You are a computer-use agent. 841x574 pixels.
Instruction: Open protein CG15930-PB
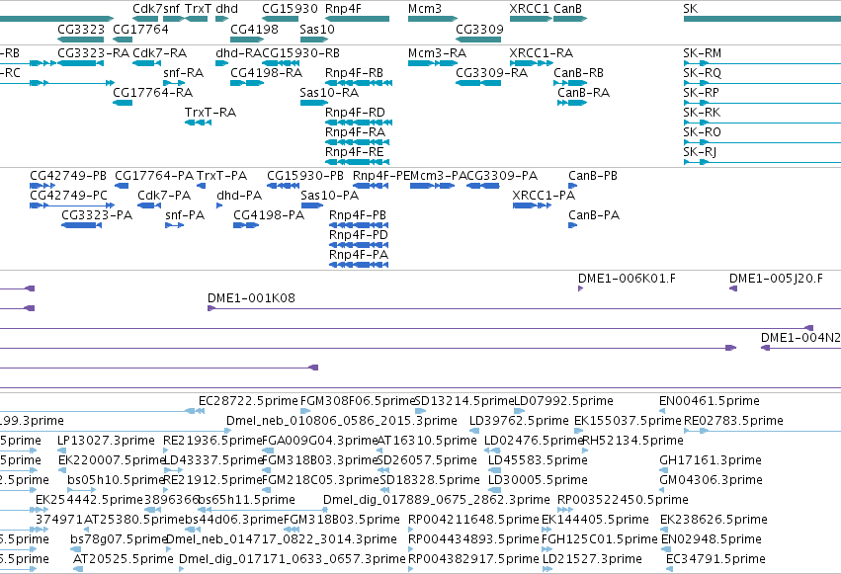tap(305, 176)
